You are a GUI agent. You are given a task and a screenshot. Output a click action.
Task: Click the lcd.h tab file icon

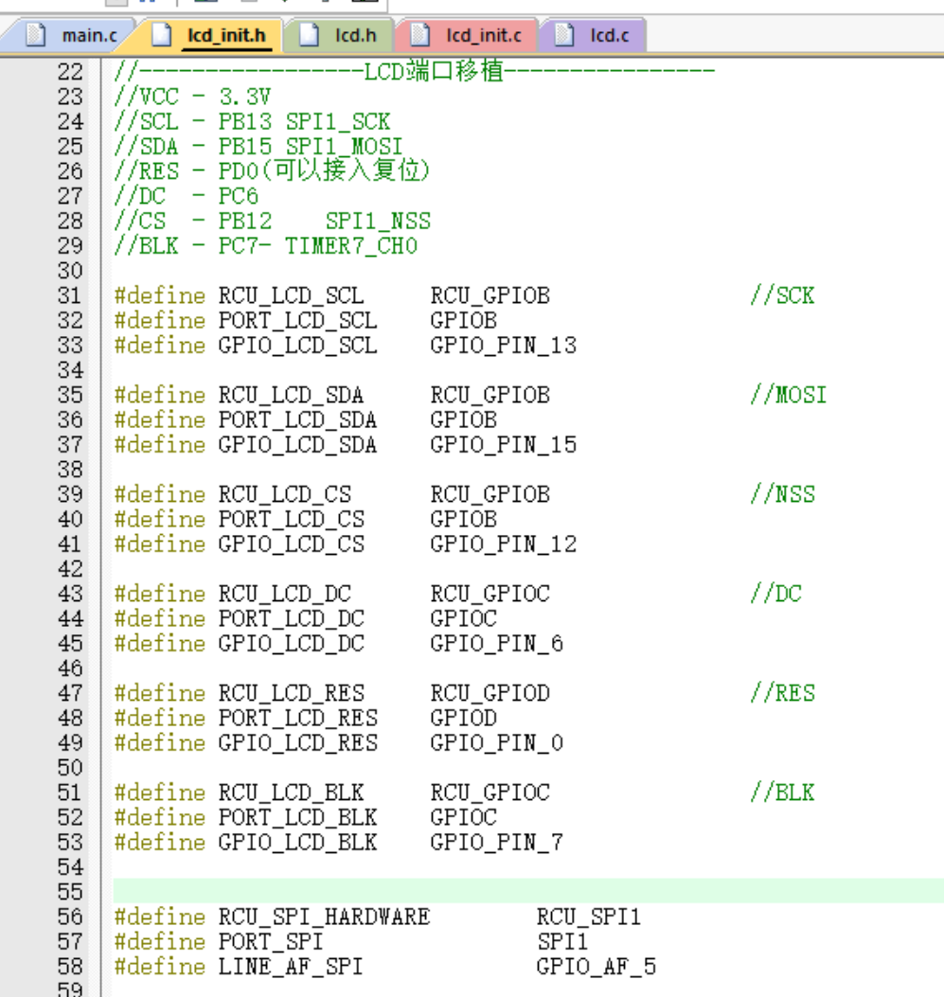tap(309, 34)
